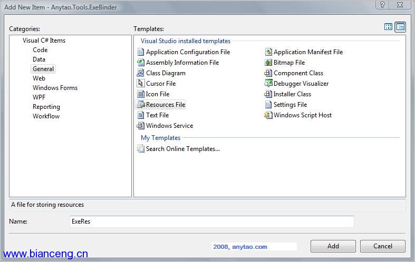
Task: Switch to large icons view
Action: tap(388, 27)
